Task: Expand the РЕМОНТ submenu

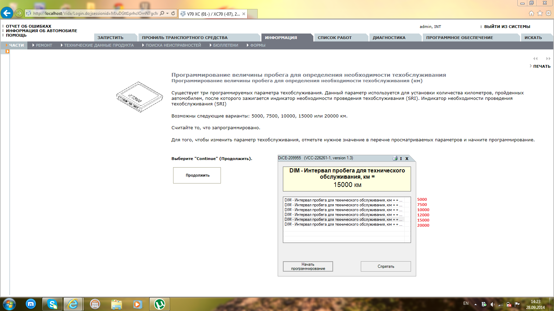Action: click(42, 45)
